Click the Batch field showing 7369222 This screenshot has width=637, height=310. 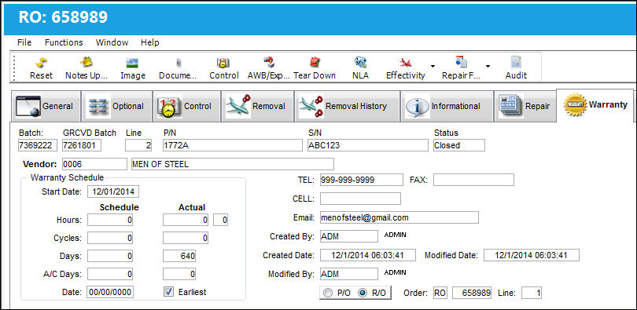coord(38,145)
